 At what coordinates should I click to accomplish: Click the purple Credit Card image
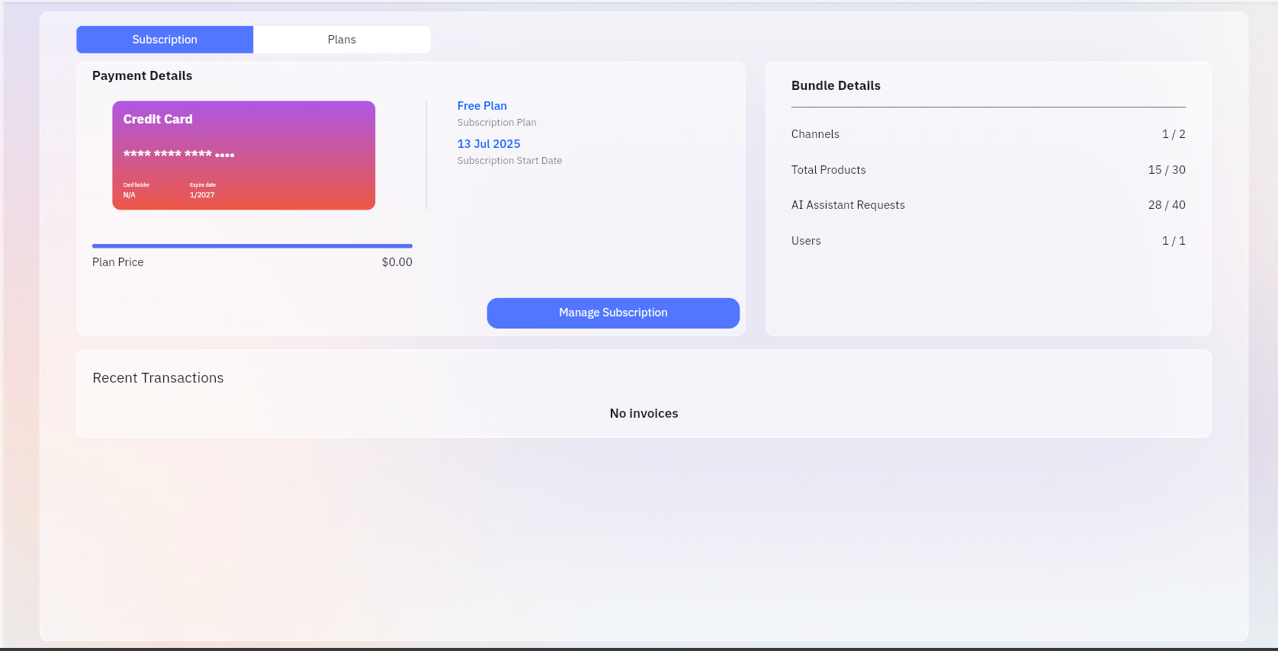coord(244,156)
